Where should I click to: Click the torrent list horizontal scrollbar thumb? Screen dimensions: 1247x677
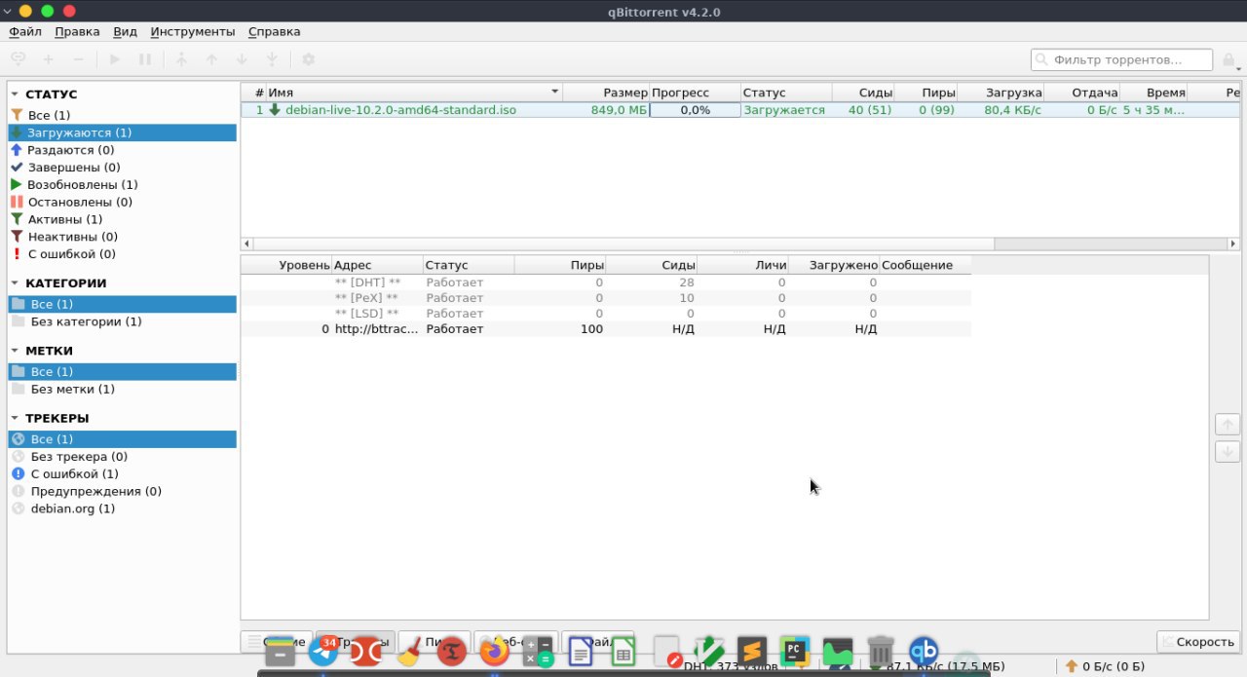coord(623,244)
